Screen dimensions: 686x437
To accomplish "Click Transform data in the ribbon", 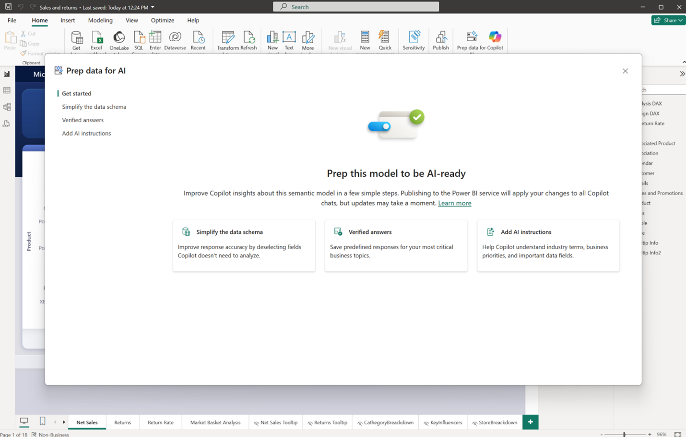I will [227, 40].
